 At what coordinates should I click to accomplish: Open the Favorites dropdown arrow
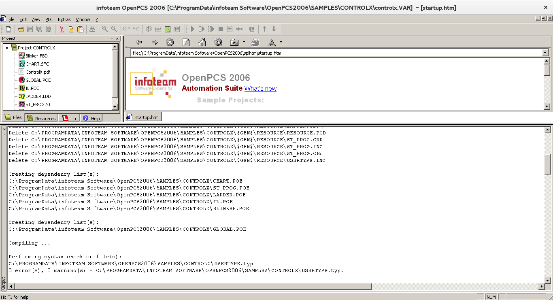click(x=244, y=42)
